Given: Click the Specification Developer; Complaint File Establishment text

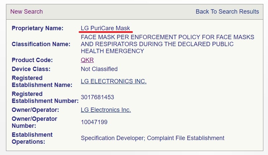Looking at the screenshot, I should (x=152, y=138).
